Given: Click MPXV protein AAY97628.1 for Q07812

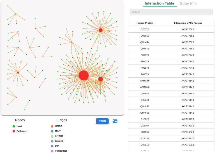Looking at the screenshot, I should 188,145.
